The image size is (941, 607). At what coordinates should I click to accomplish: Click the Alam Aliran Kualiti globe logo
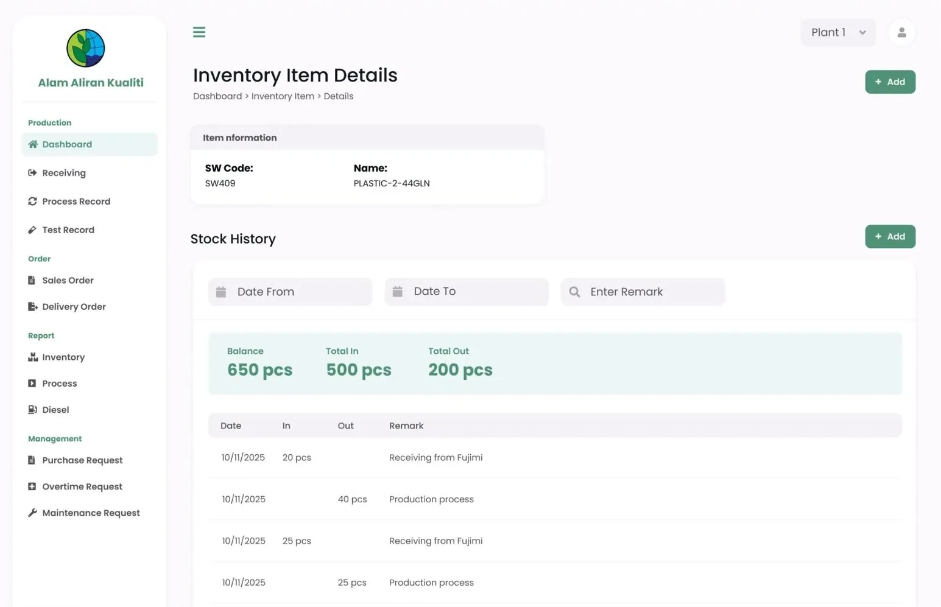pyautogui.click(x=86, y=48)
